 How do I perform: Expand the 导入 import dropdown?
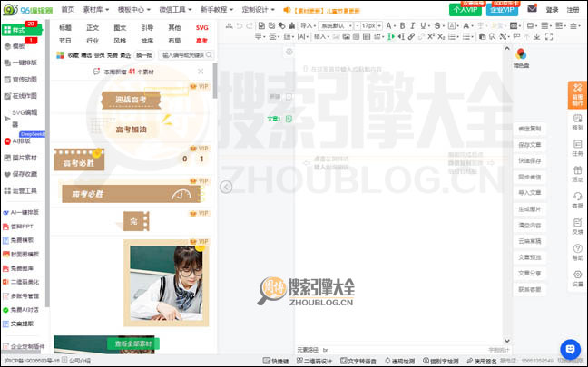(x=308, y=26)
